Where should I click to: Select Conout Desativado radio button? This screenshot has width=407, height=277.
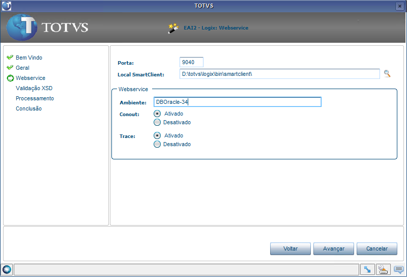pos(157,122)
